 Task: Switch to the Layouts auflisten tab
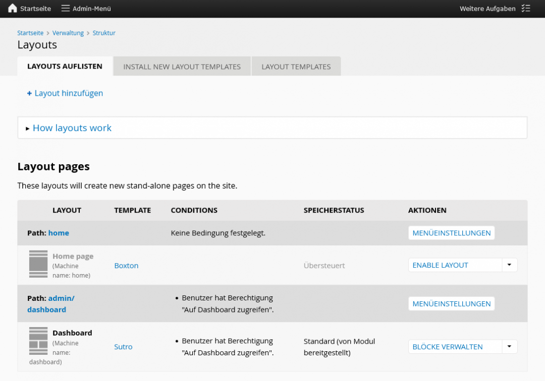pos(65,67)
